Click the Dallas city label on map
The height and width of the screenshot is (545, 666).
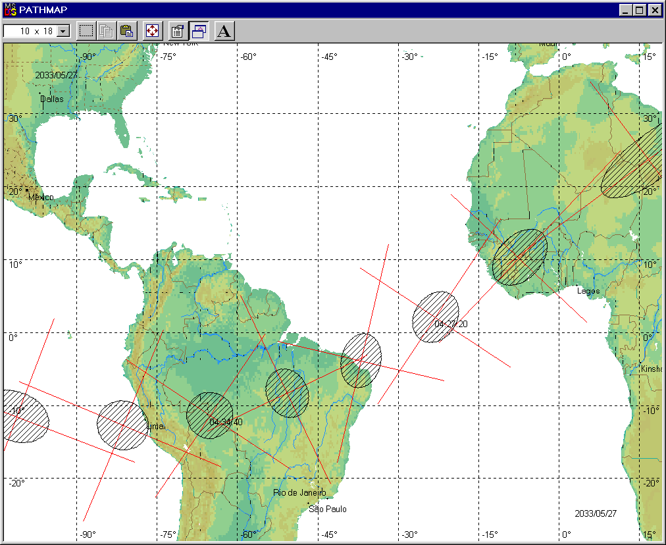(x=52, y=99)
